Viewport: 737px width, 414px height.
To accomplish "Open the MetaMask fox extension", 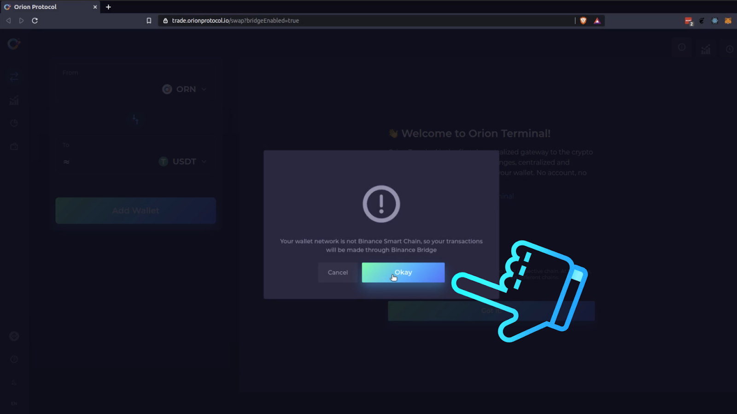I will tap(728, 21).
